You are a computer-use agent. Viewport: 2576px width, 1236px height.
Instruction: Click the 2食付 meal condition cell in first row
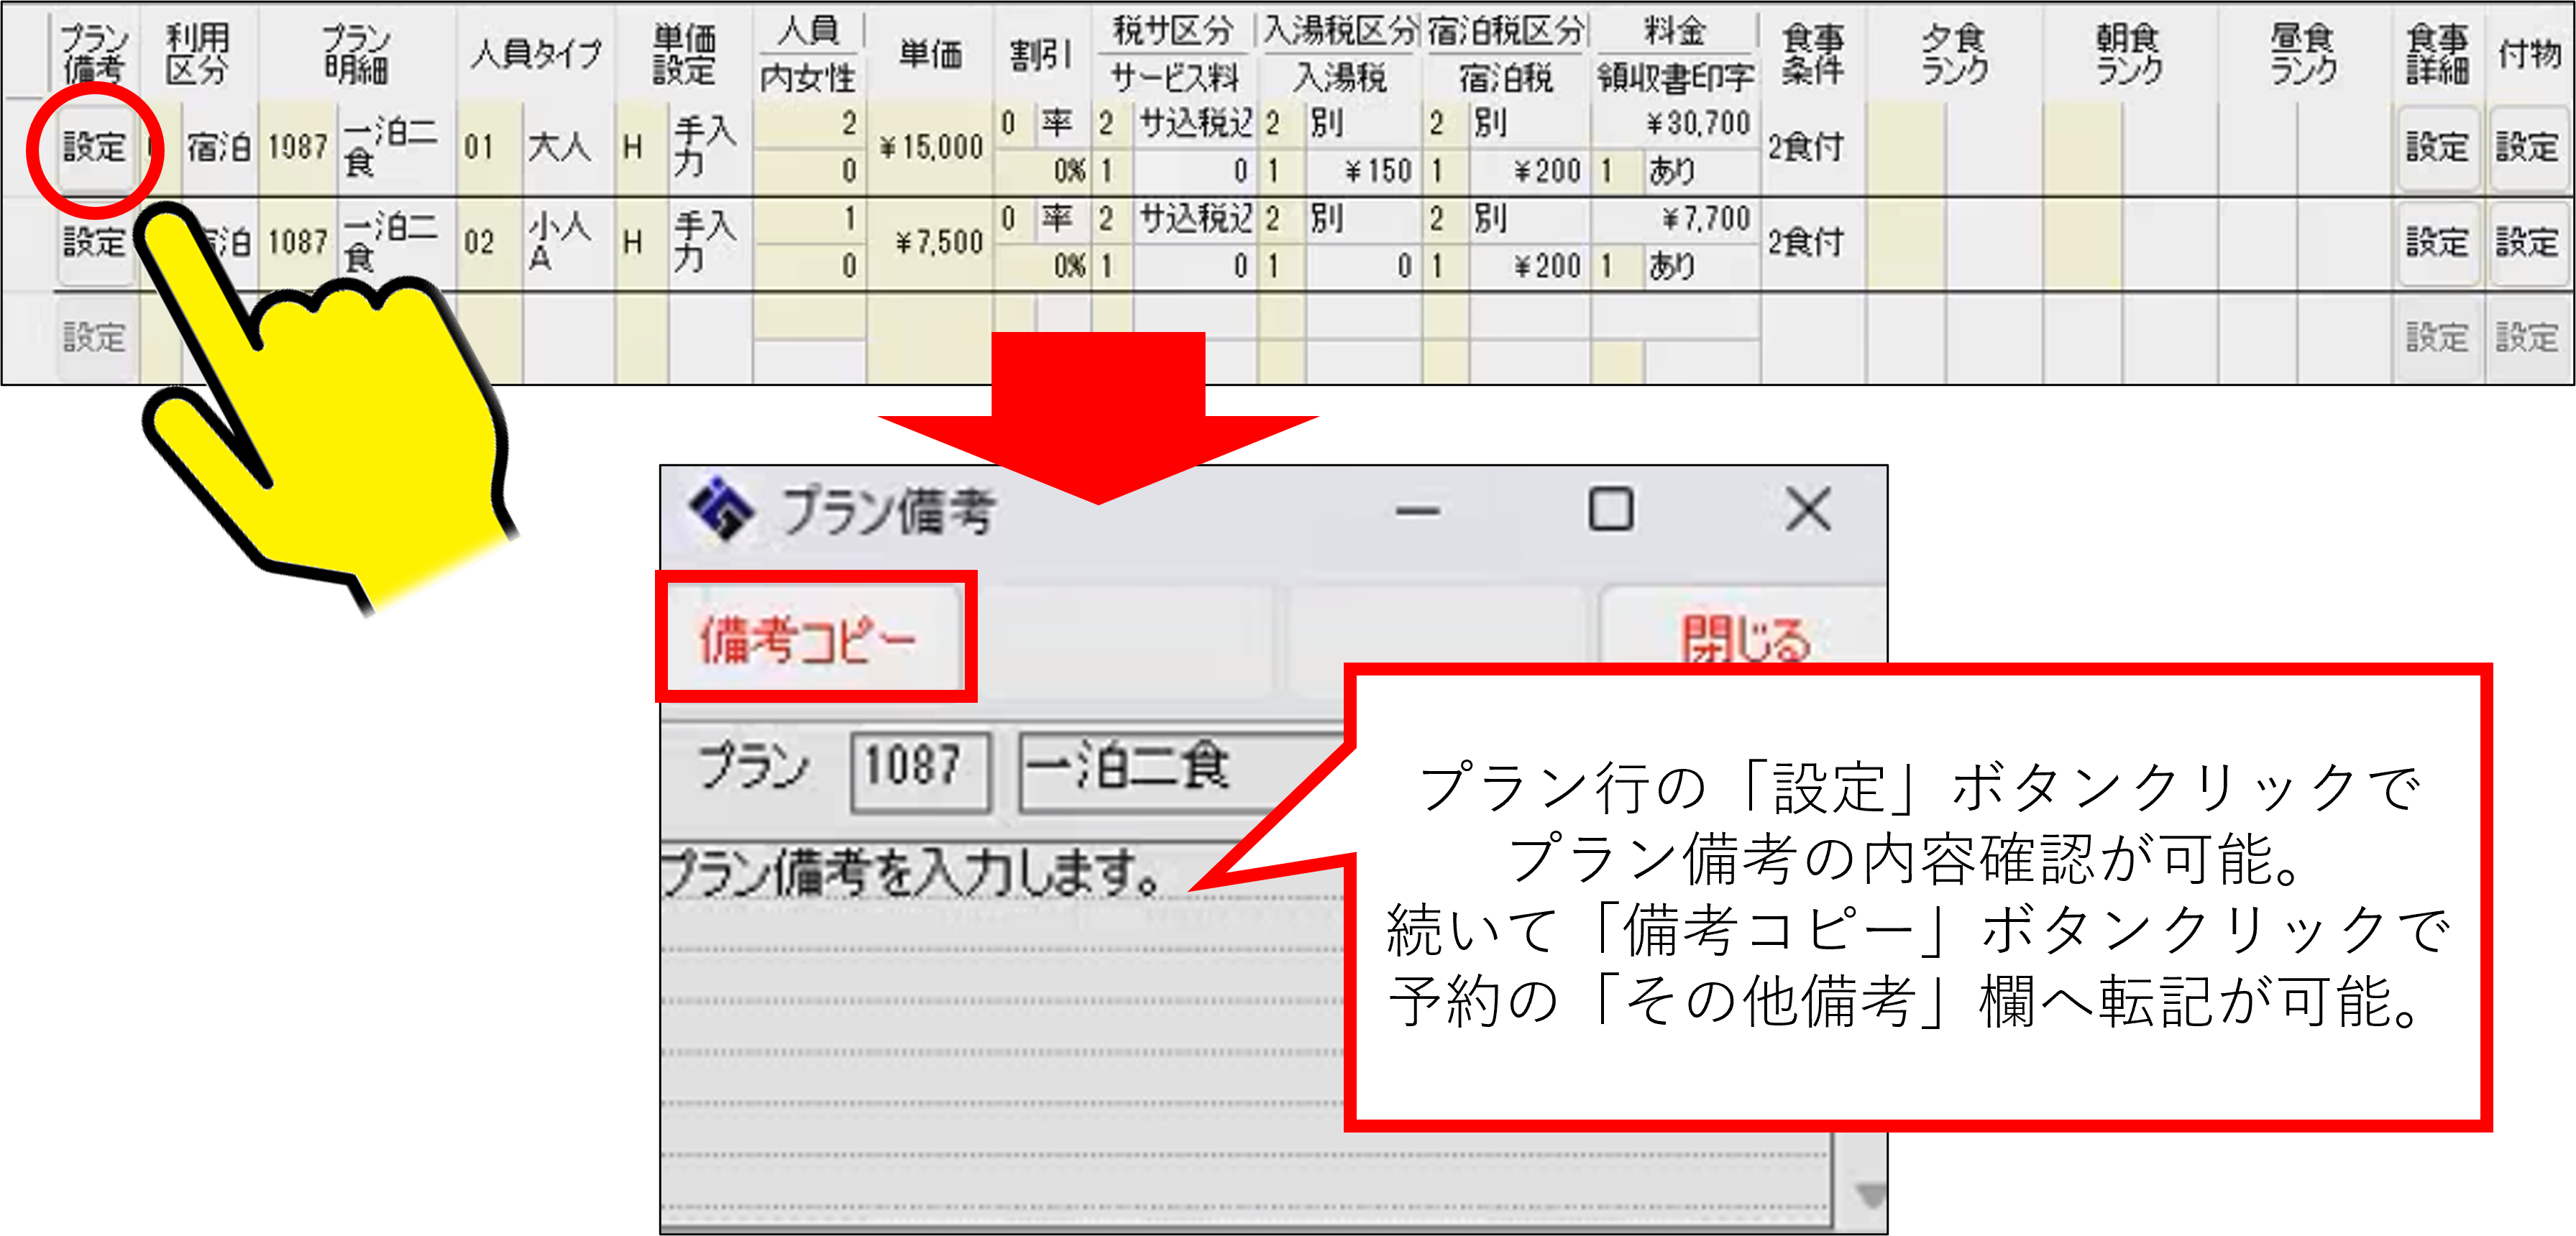(x=1806, y=148)
